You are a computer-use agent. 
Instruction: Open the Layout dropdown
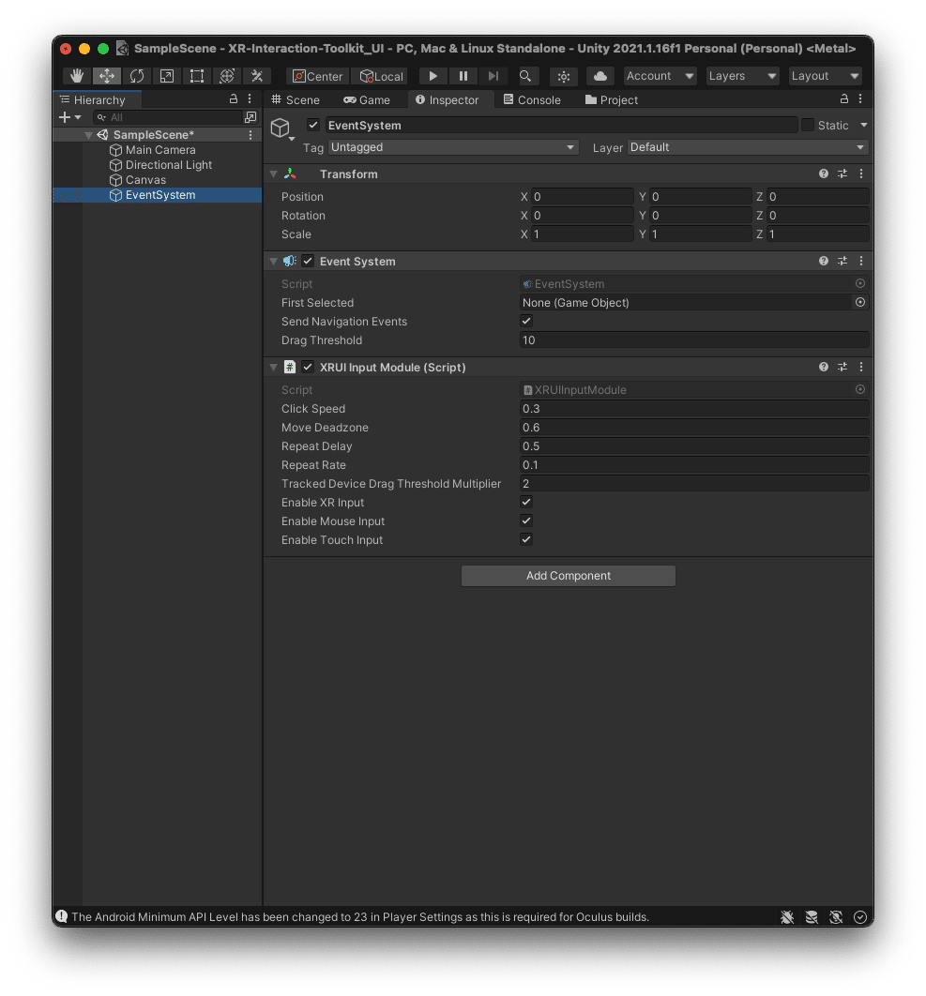pyautogui.click(x=825, y=76)
